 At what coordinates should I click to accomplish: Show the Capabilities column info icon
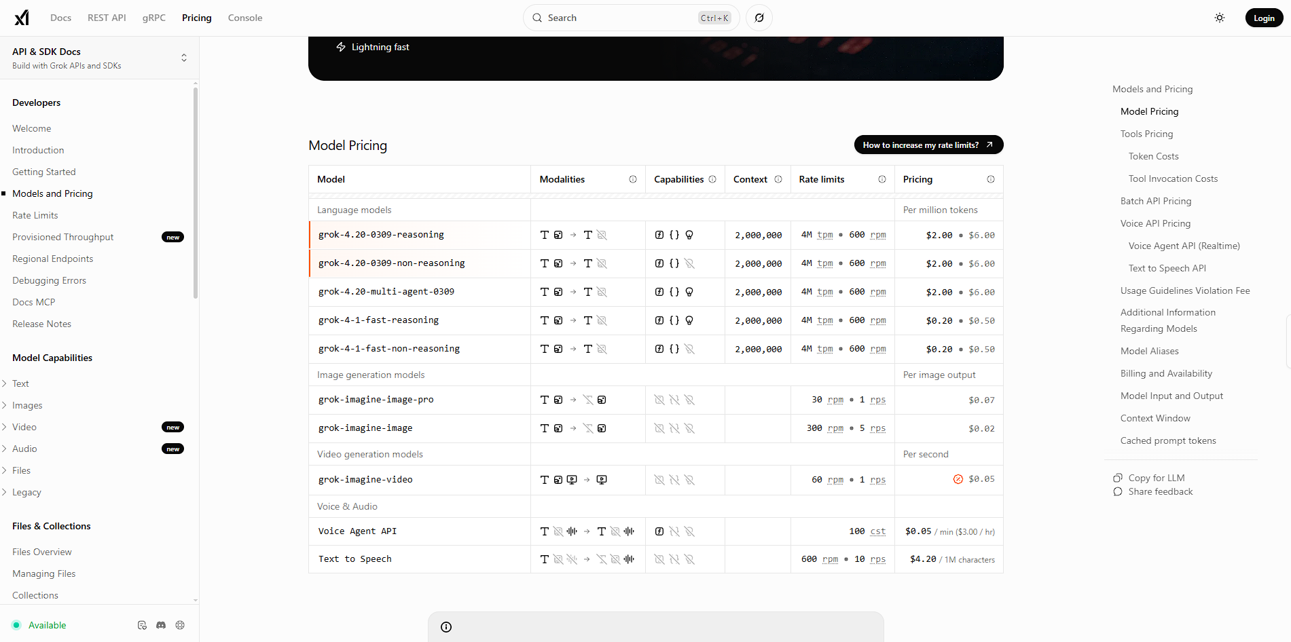tap(712, 179)
